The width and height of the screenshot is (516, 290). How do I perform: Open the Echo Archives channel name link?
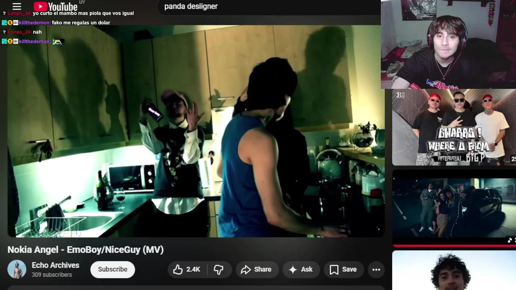[56, 265]
